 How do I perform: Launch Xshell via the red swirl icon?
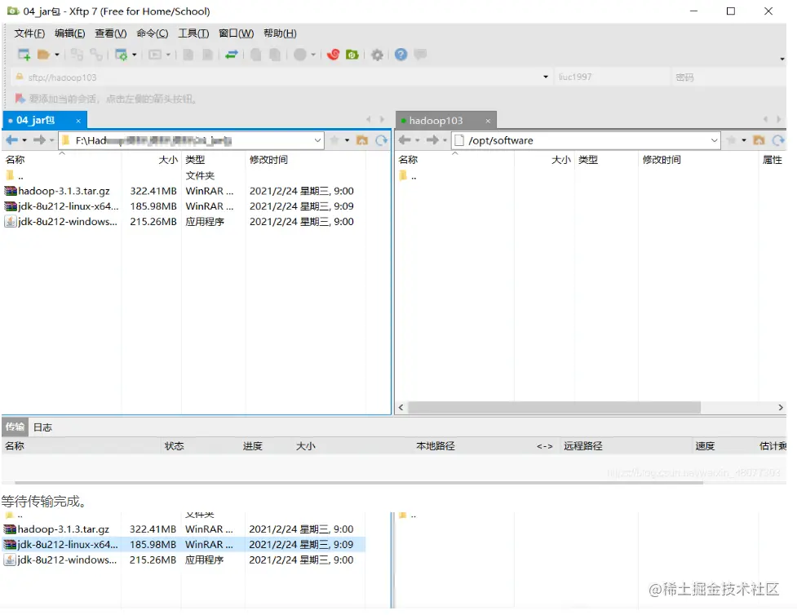click(x=333, y=55)
